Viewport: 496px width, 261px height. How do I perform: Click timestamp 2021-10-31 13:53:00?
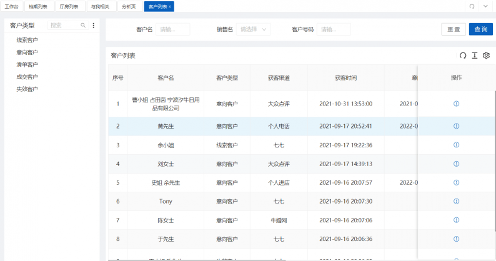(x=345, y=104)
